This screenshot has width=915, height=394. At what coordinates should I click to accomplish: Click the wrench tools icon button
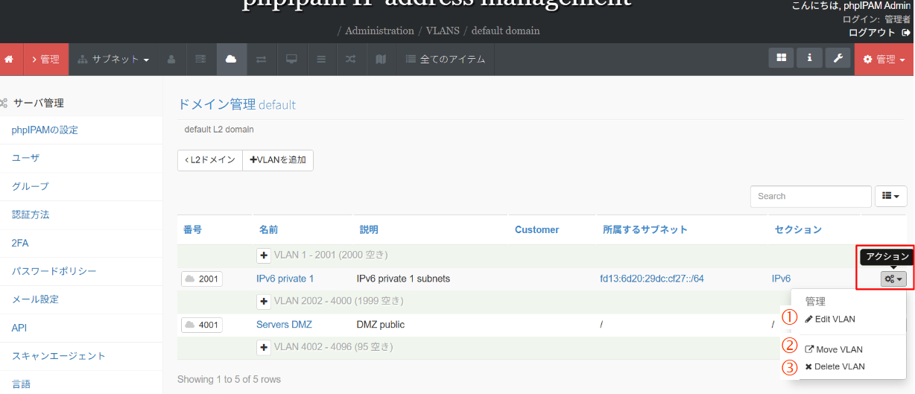(x=838, y=58)
